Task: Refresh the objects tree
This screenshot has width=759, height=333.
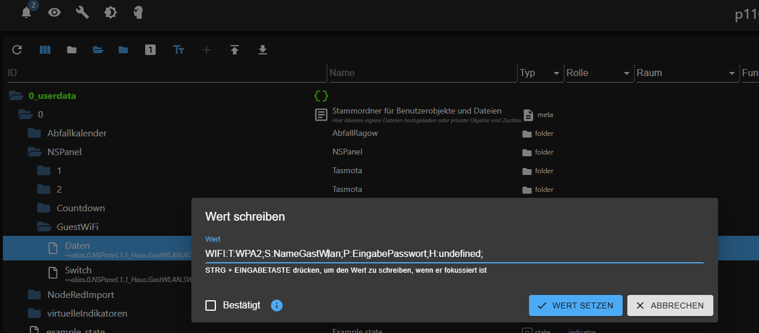Action: click(17, 50)
